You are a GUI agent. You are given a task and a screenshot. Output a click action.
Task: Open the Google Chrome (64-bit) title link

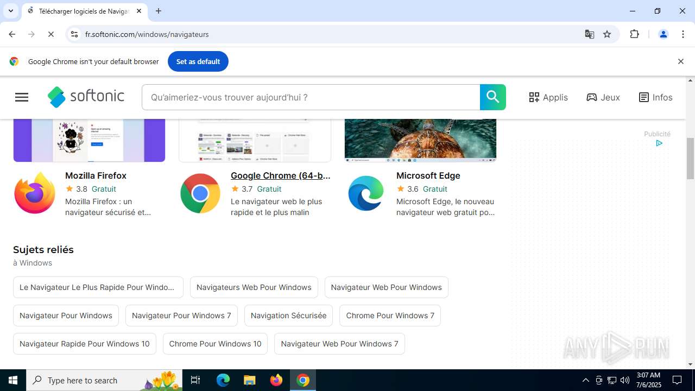click(280, 175)
